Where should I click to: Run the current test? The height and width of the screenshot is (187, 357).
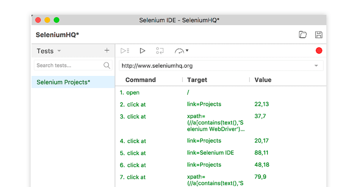click(x=143, y=51)
